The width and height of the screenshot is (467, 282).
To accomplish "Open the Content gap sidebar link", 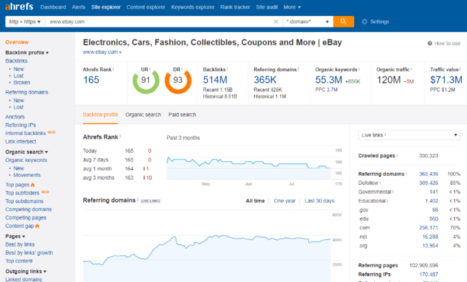I will pos(19,225).
